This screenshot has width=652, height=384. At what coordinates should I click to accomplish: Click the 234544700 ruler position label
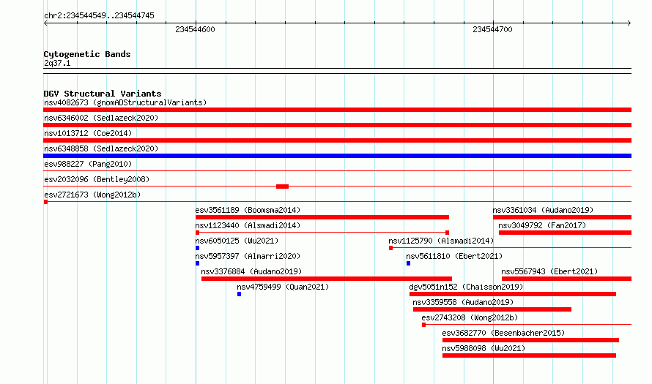click(492, 29)
